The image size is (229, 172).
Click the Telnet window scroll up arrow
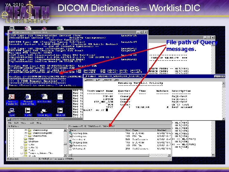tap(224, 83)
